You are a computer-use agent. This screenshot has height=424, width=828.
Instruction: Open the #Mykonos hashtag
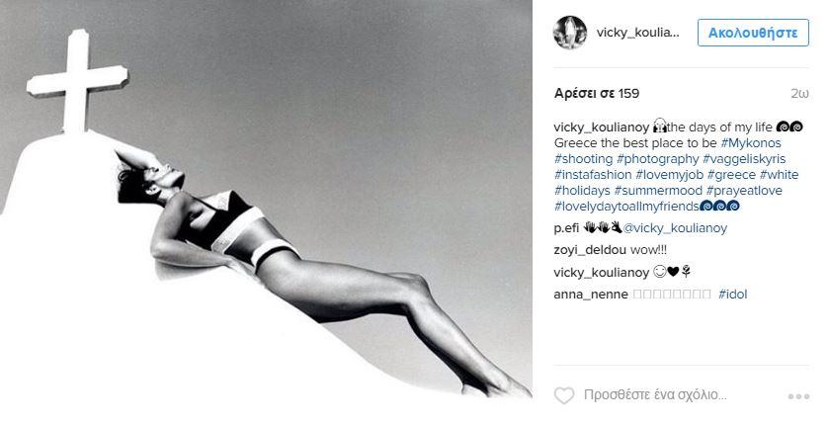751,143
